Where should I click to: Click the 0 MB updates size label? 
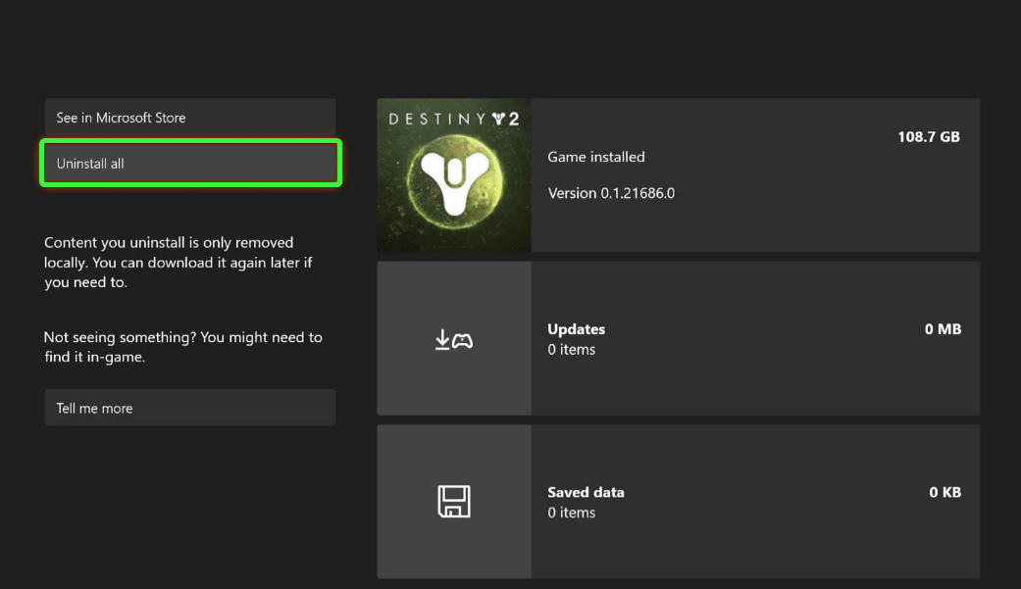[x=943, y=328]
